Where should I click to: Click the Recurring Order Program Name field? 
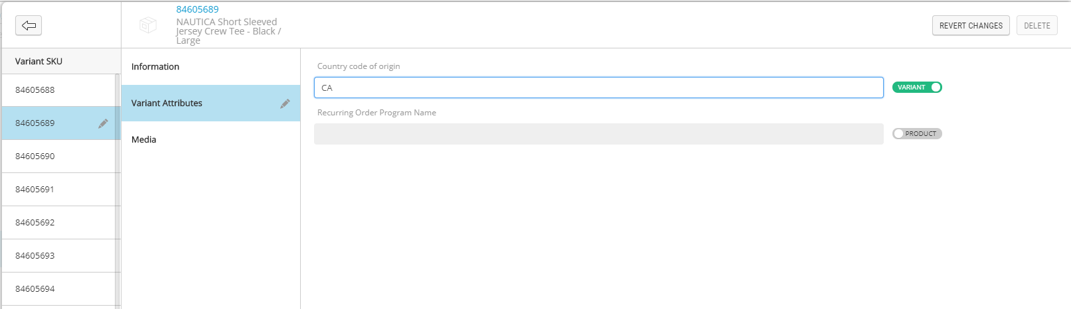(x=598, y=134)
